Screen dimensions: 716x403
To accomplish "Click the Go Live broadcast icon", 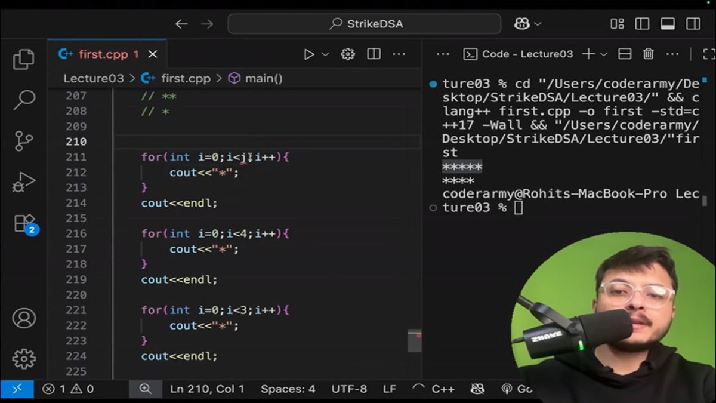I will [516, 389].
